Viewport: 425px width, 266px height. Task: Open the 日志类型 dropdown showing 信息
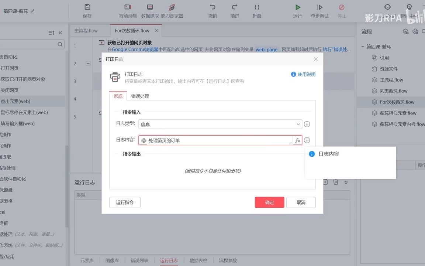(x=220, y=124)
